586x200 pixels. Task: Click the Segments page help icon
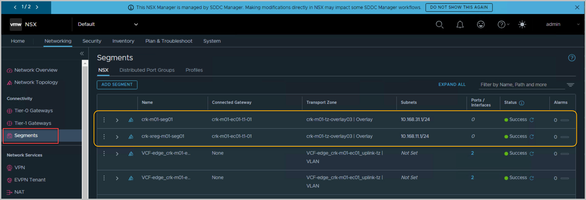pos(572,58)
